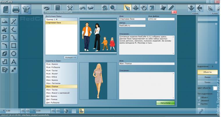Toggle the Элемент checkbox

[199, 101]
